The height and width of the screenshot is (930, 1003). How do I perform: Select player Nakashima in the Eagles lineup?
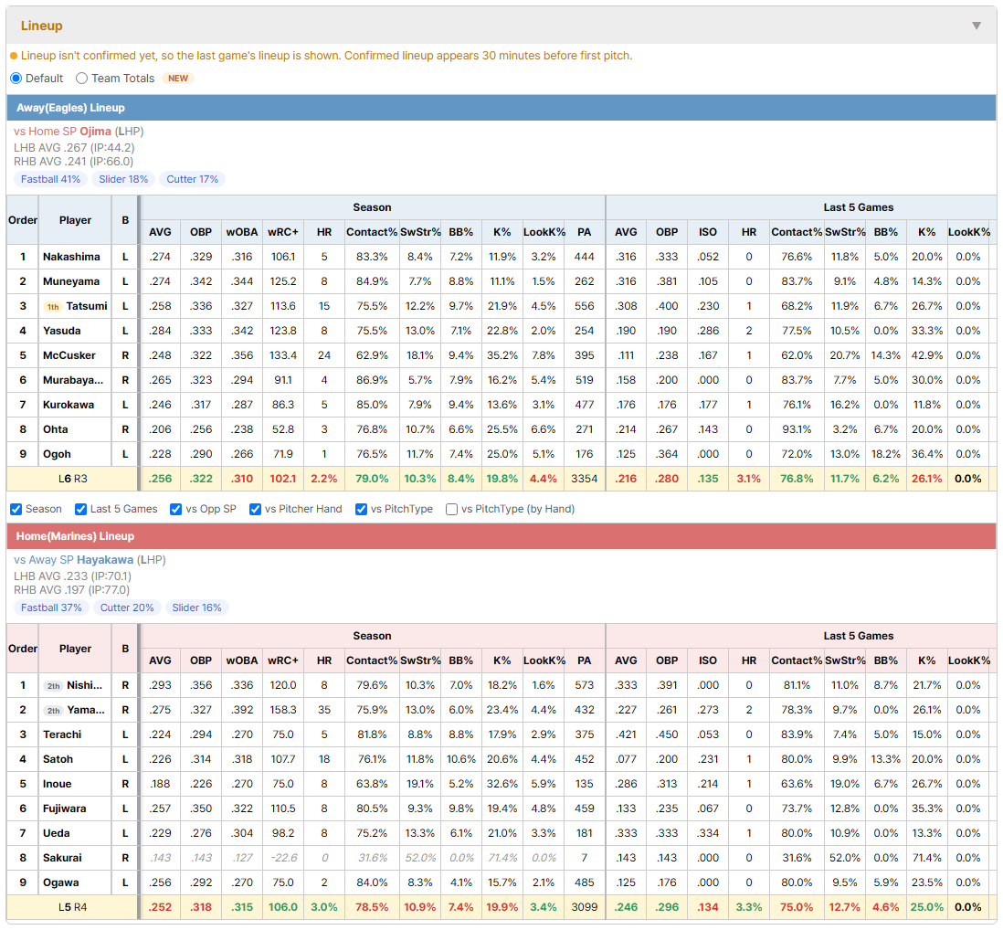tap(71, 257)
